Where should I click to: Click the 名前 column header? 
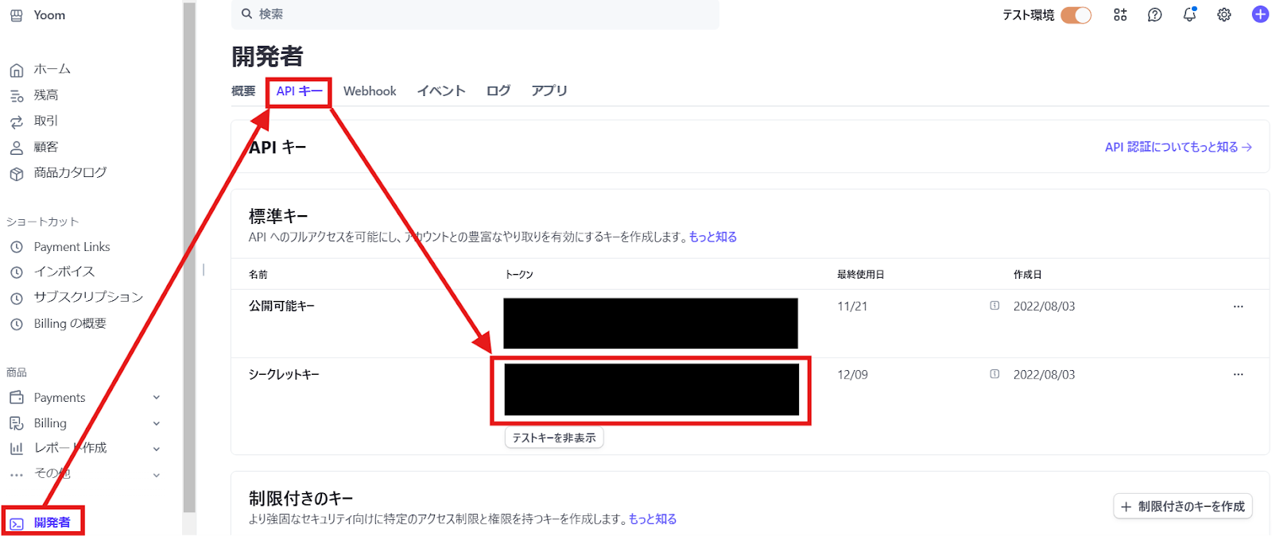click(258, 275)
